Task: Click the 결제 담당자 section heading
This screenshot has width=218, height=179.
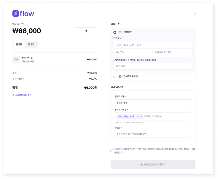Action: (x=117, y=87)
